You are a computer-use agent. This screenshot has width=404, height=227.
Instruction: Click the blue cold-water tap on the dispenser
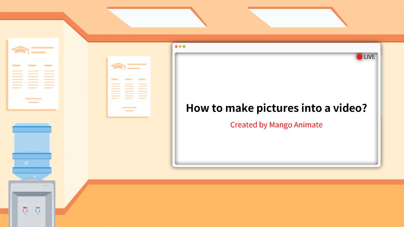[37, 210]
